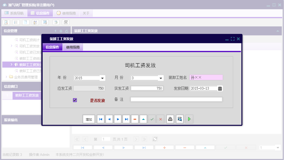Collapse the 装卸工工资发放 tree item
284x160 pixels.
[x=11, y=64]
